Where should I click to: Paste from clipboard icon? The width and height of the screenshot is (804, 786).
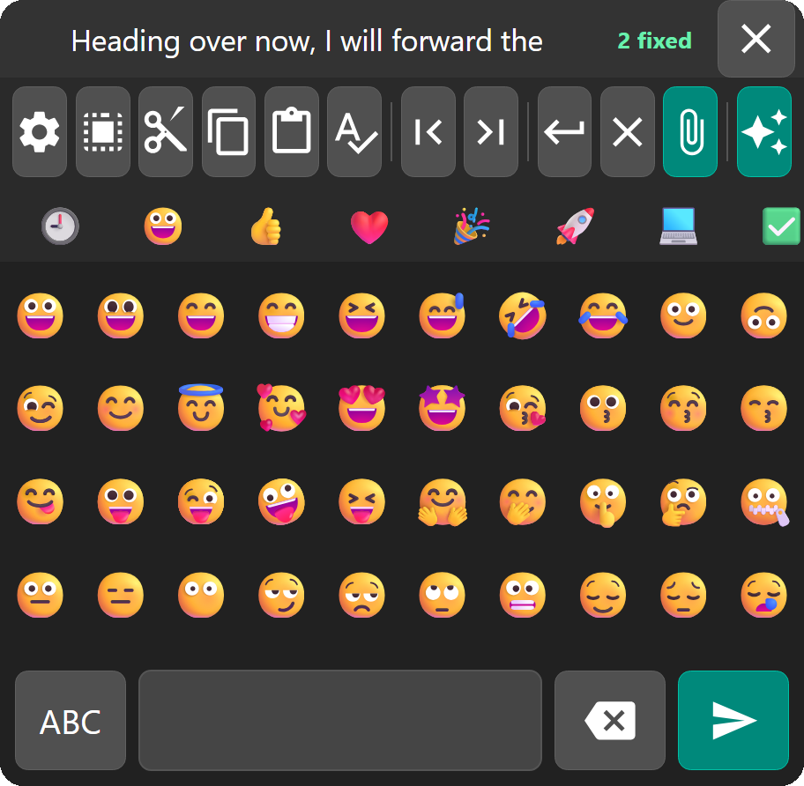point(292,131)
